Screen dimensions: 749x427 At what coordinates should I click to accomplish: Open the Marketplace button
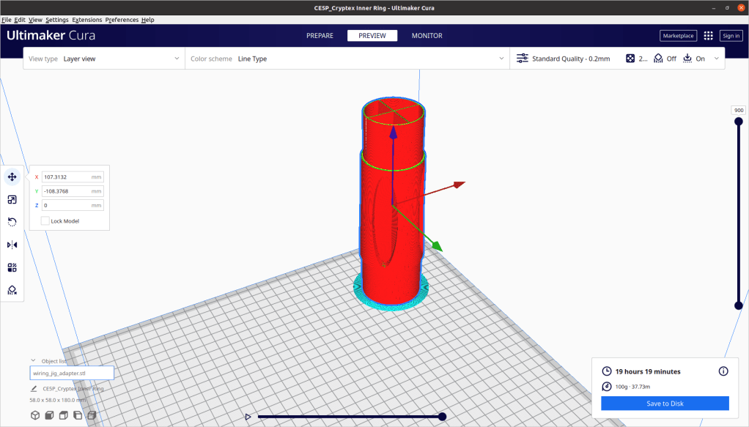[678, 35]
